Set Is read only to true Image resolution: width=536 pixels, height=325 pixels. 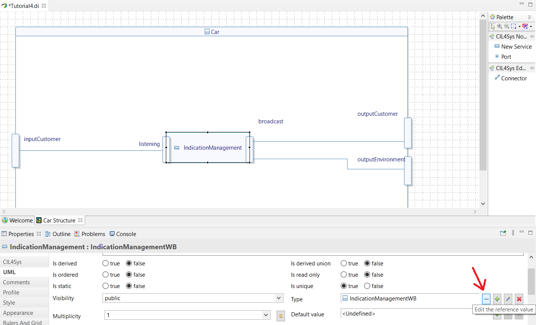344,275
